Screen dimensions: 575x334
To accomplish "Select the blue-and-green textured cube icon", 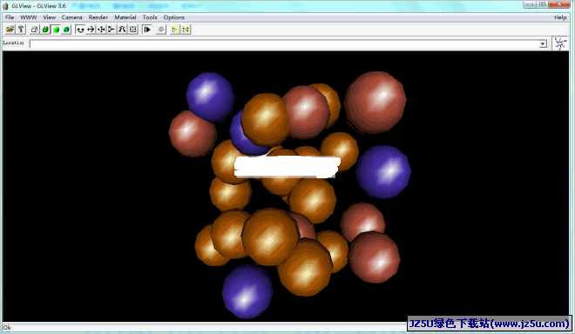I will click(66, 30).
